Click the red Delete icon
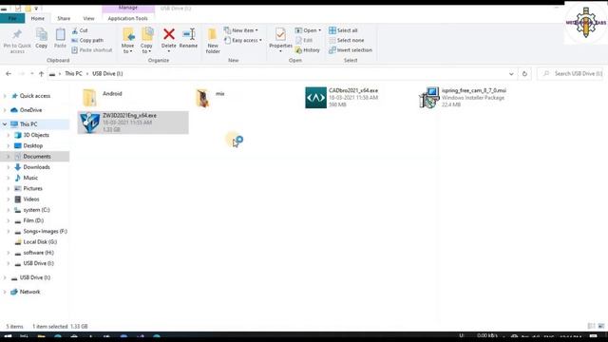Image resolution: width=608 pixels, height=342 pixels. tap(169, 34)
